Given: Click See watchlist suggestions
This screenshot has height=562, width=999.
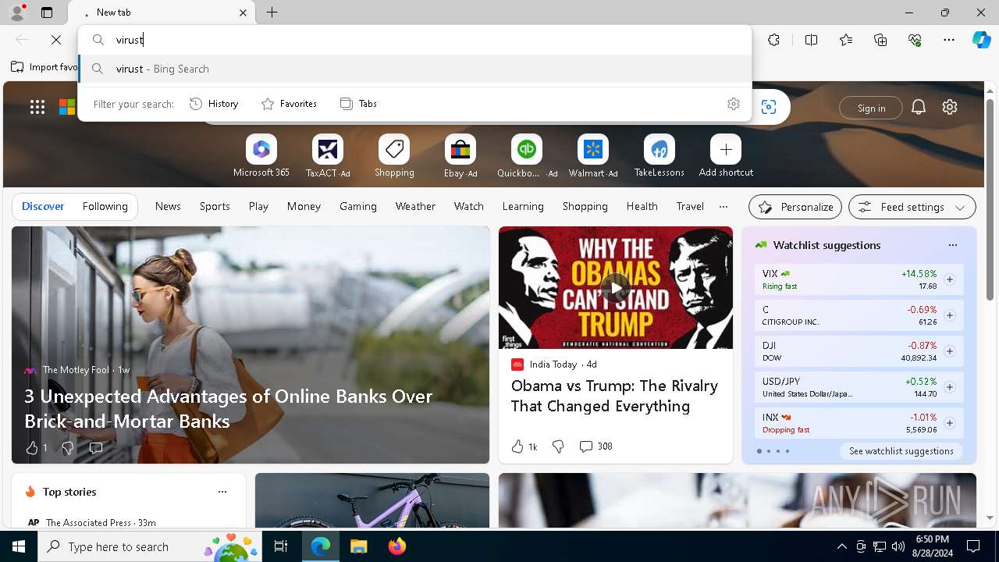Looking at the screenshot, I should pos(901,451).
